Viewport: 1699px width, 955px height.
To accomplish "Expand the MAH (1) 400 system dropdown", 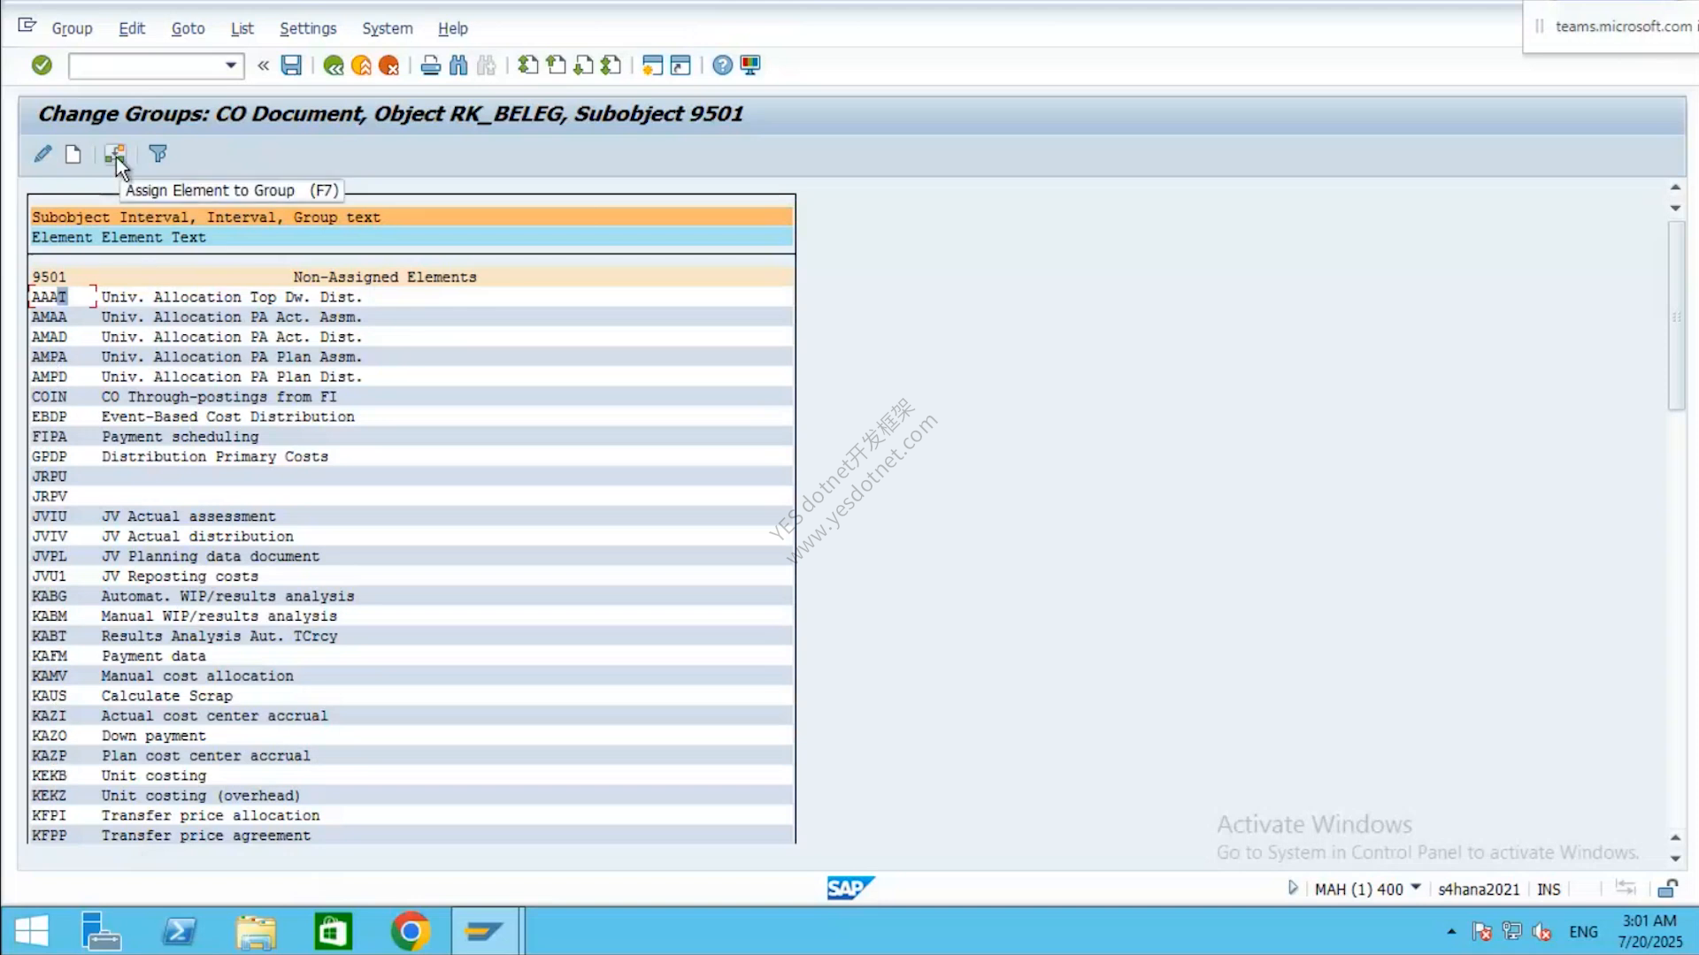I will coord(1416,888).
